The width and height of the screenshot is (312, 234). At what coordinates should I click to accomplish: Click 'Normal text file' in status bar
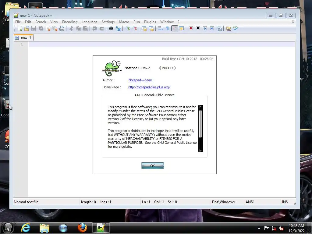point(26,202)
